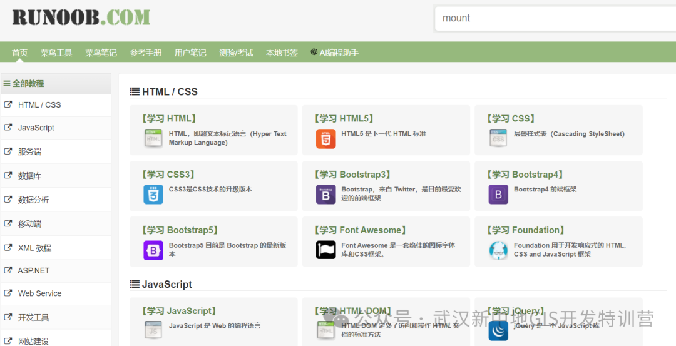Viewport: 676px width, 346px height.
Task: Click the blue CSS3 shield icon
Action: point(153,195)
